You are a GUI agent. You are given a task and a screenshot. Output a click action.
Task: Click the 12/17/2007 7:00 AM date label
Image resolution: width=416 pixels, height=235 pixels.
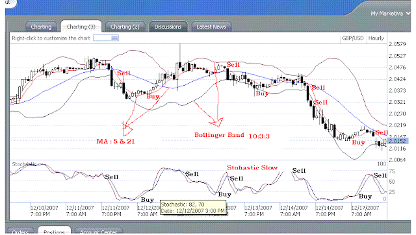coord(365,211)
